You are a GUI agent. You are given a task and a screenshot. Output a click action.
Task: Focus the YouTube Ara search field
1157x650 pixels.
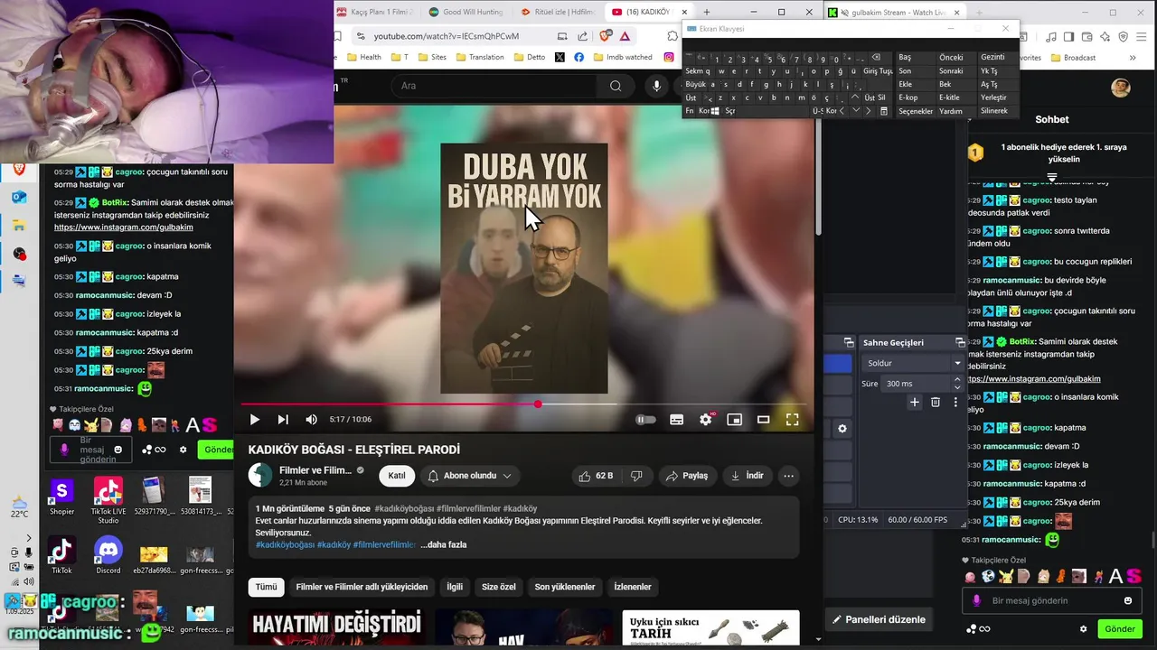pos(494,86)
